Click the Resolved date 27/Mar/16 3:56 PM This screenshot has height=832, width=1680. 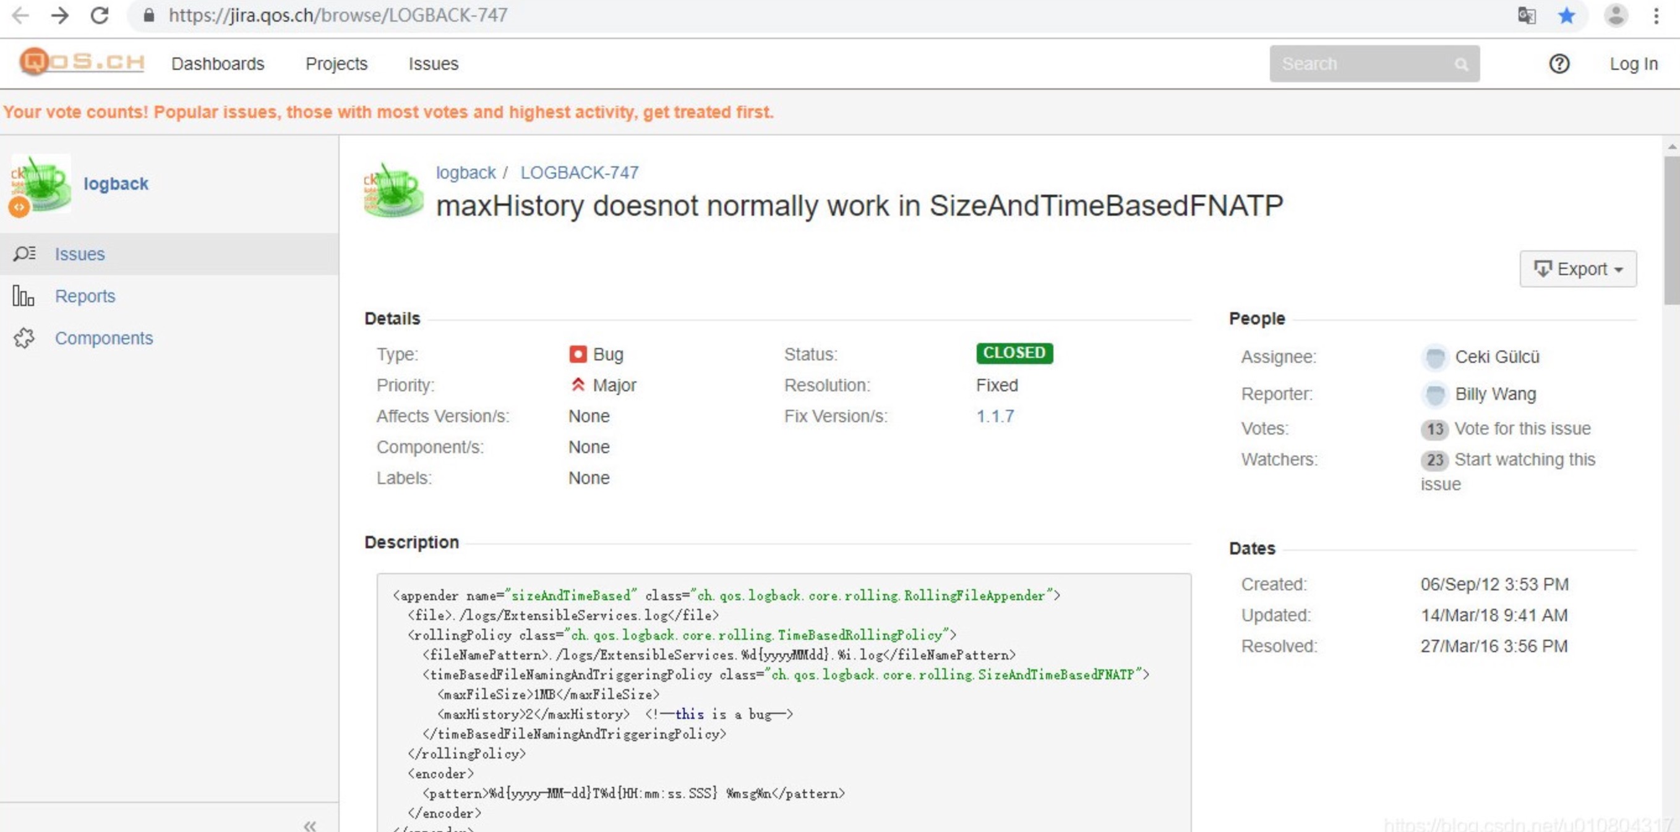(x=1493, y=646)
